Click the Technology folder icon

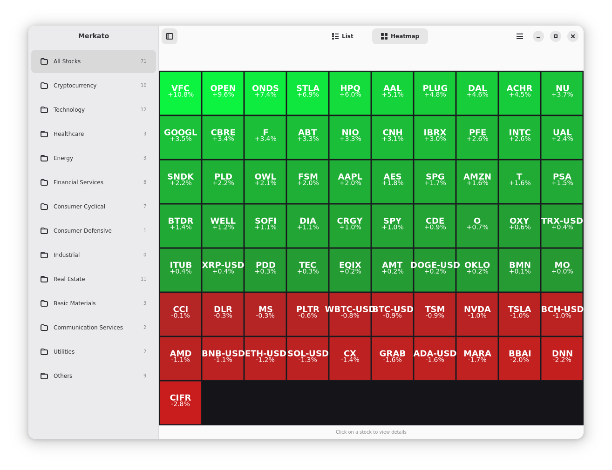pyautogui.click(x=44, y=110)
